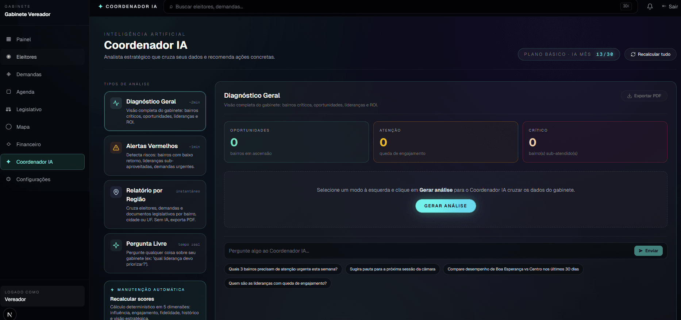The width and height of the screenshot is (681, 320).
Task: Click the sparkle icon on Pergunta Livre card
Action: point(116,245)
